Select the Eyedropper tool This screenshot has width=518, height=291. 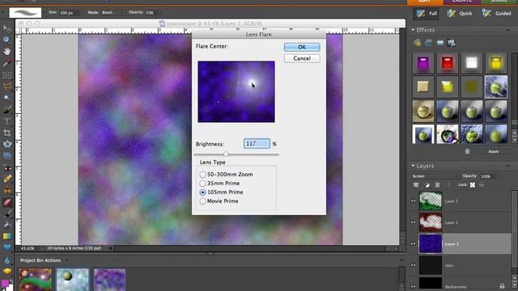[x=7, y=63]
